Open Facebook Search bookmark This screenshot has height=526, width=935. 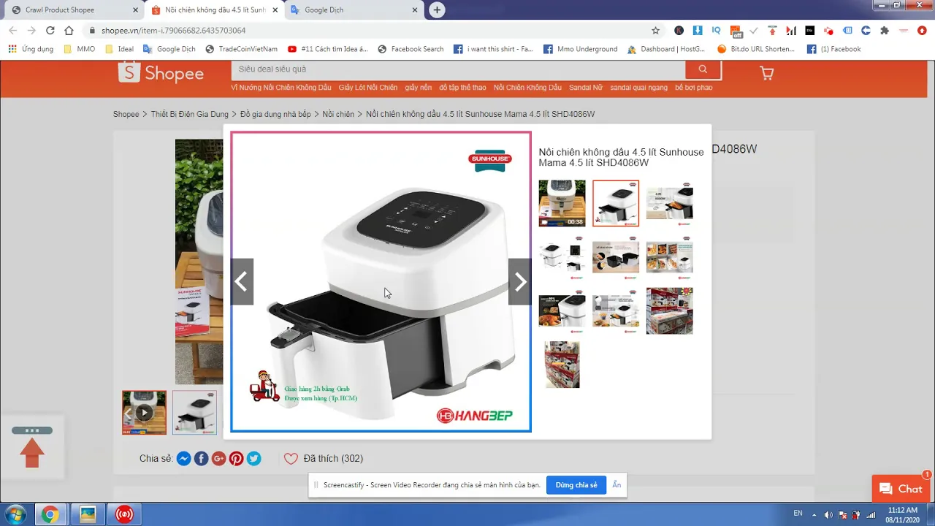coord(411,49)
